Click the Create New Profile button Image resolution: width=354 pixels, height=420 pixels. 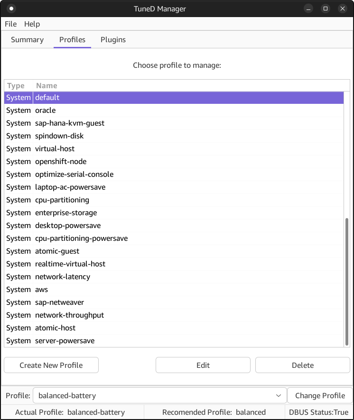click(x=51, y=365)
